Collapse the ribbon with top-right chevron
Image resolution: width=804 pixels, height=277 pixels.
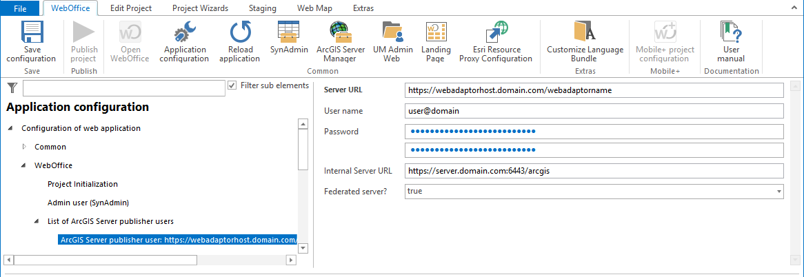[794, 8]
